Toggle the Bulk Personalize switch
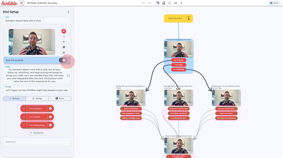The image size is (283, 158). (x=63, y=61)
